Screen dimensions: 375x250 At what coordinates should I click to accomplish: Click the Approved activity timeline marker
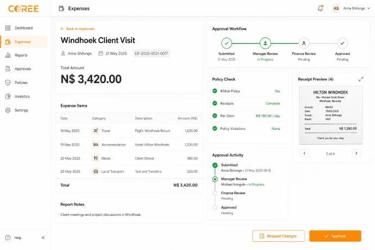click(215, 208)
